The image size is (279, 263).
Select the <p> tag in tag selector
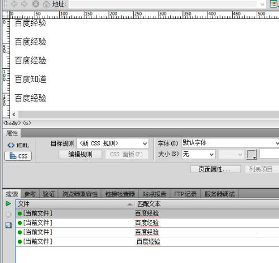pyautogui.click(x=27, y=123)
